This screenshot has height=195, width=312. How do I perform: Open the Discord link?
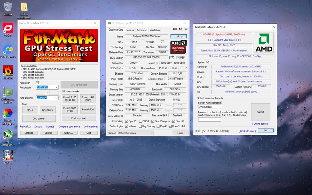point(38,127)
